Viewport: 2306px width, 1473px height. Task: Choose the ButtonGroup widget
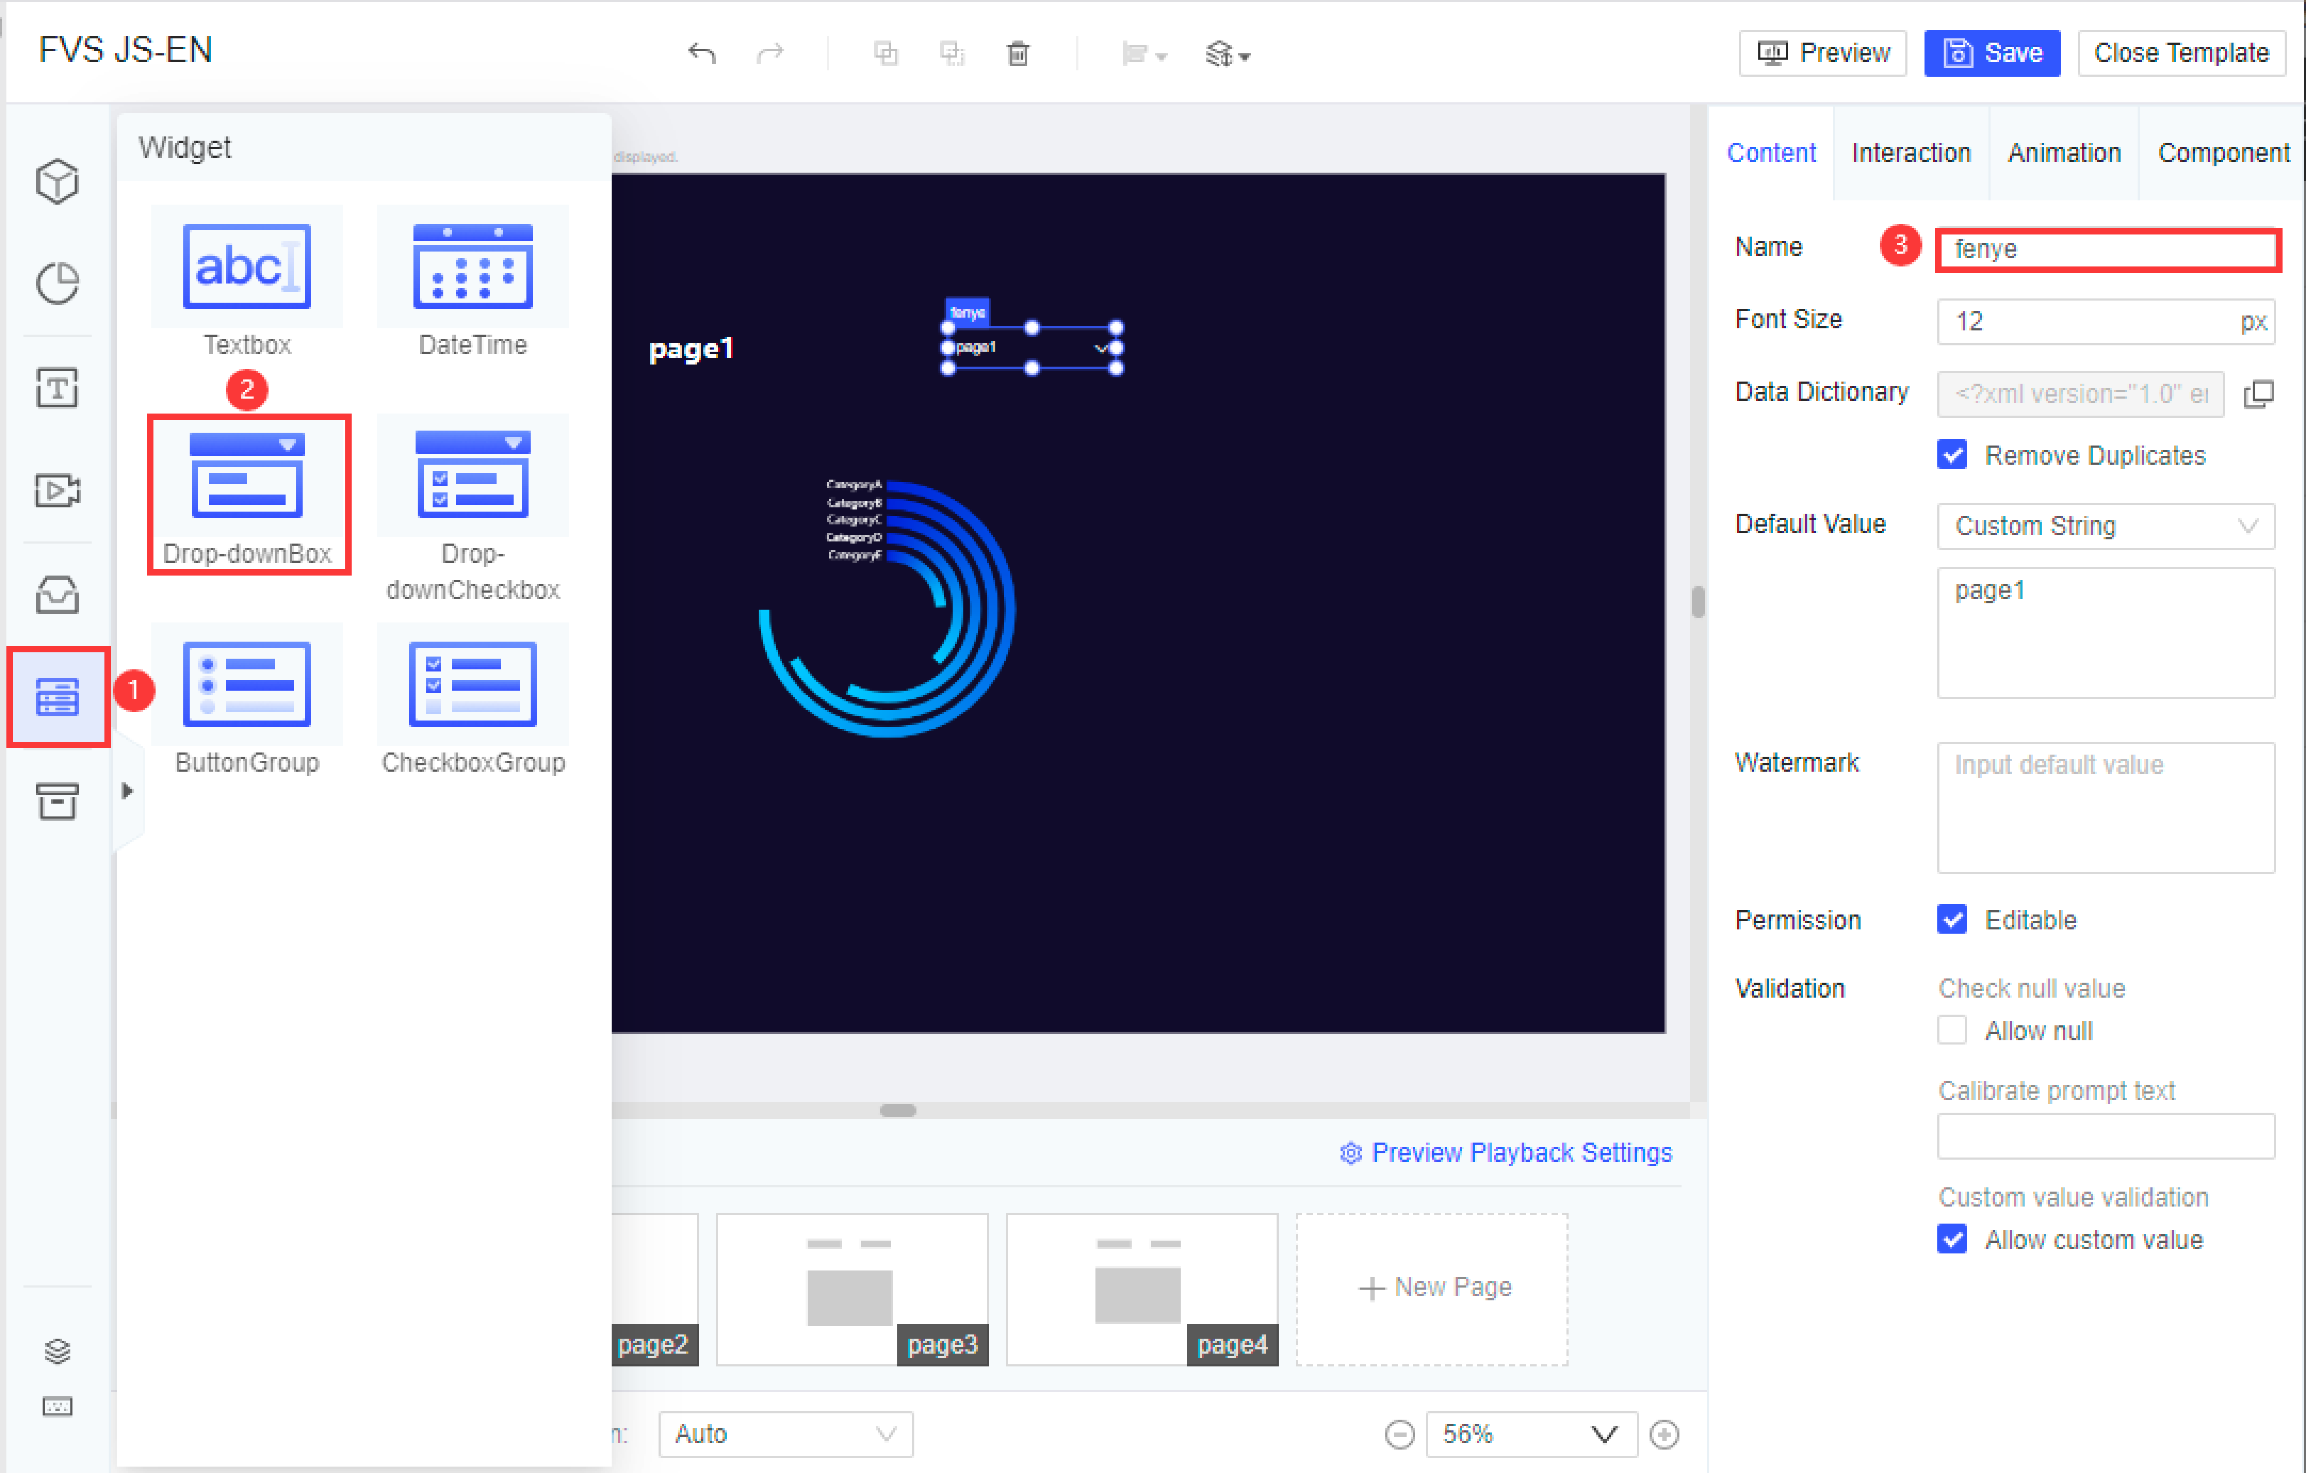click(247, 701)
